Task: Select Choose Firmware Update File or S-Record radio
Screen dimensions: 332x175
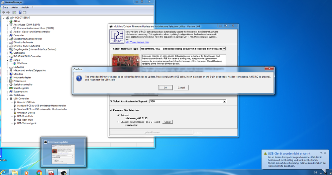Action: [x=118, y=122]
